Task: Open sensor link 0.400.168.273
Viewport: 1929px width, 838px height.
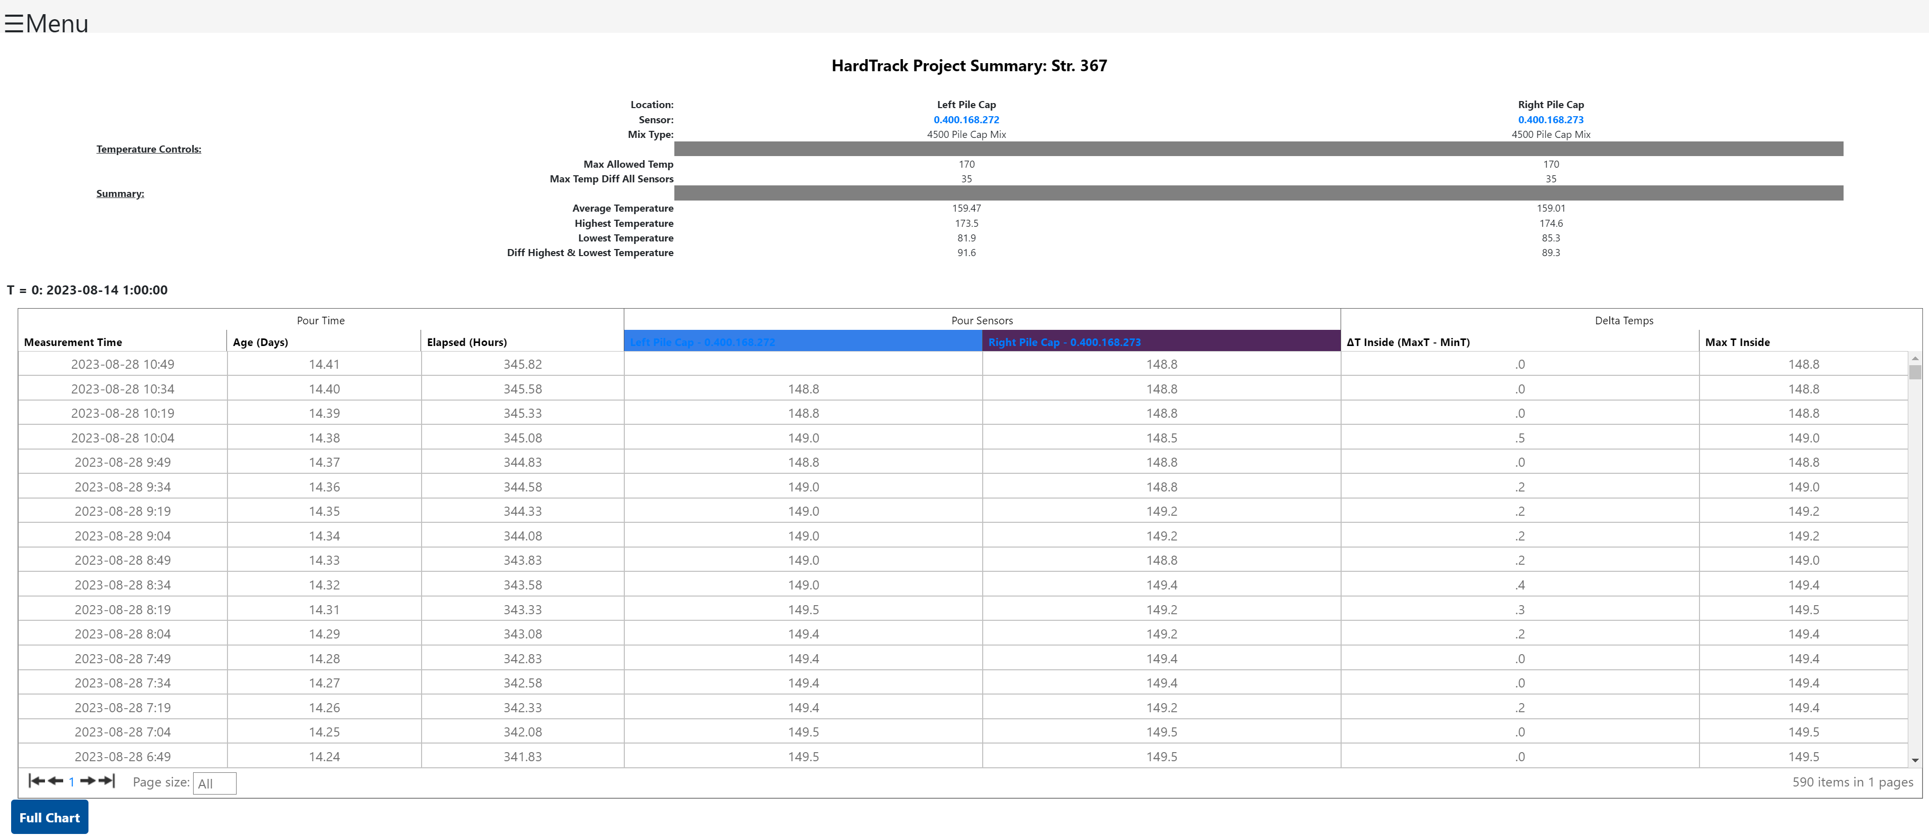Action: (x=1550, y=120)
